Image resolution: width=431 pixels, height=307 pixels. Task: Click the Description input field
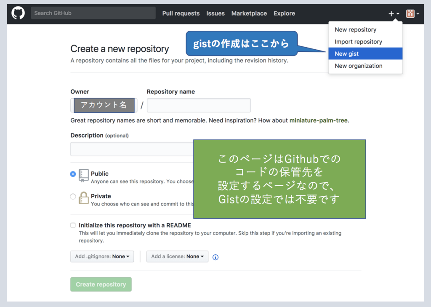[x=132, y=149]
